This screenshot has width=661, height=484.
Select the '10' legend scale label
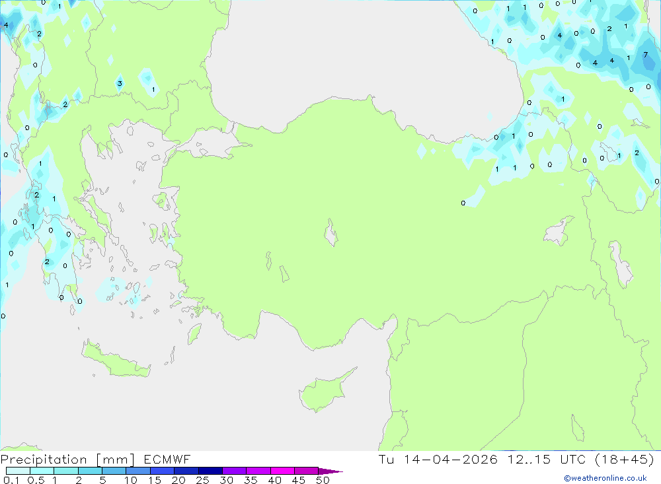tap(131, 480)
